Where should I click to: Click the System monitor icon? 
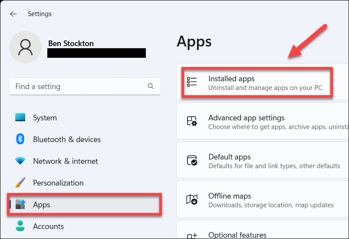click(x=20, y=118)
